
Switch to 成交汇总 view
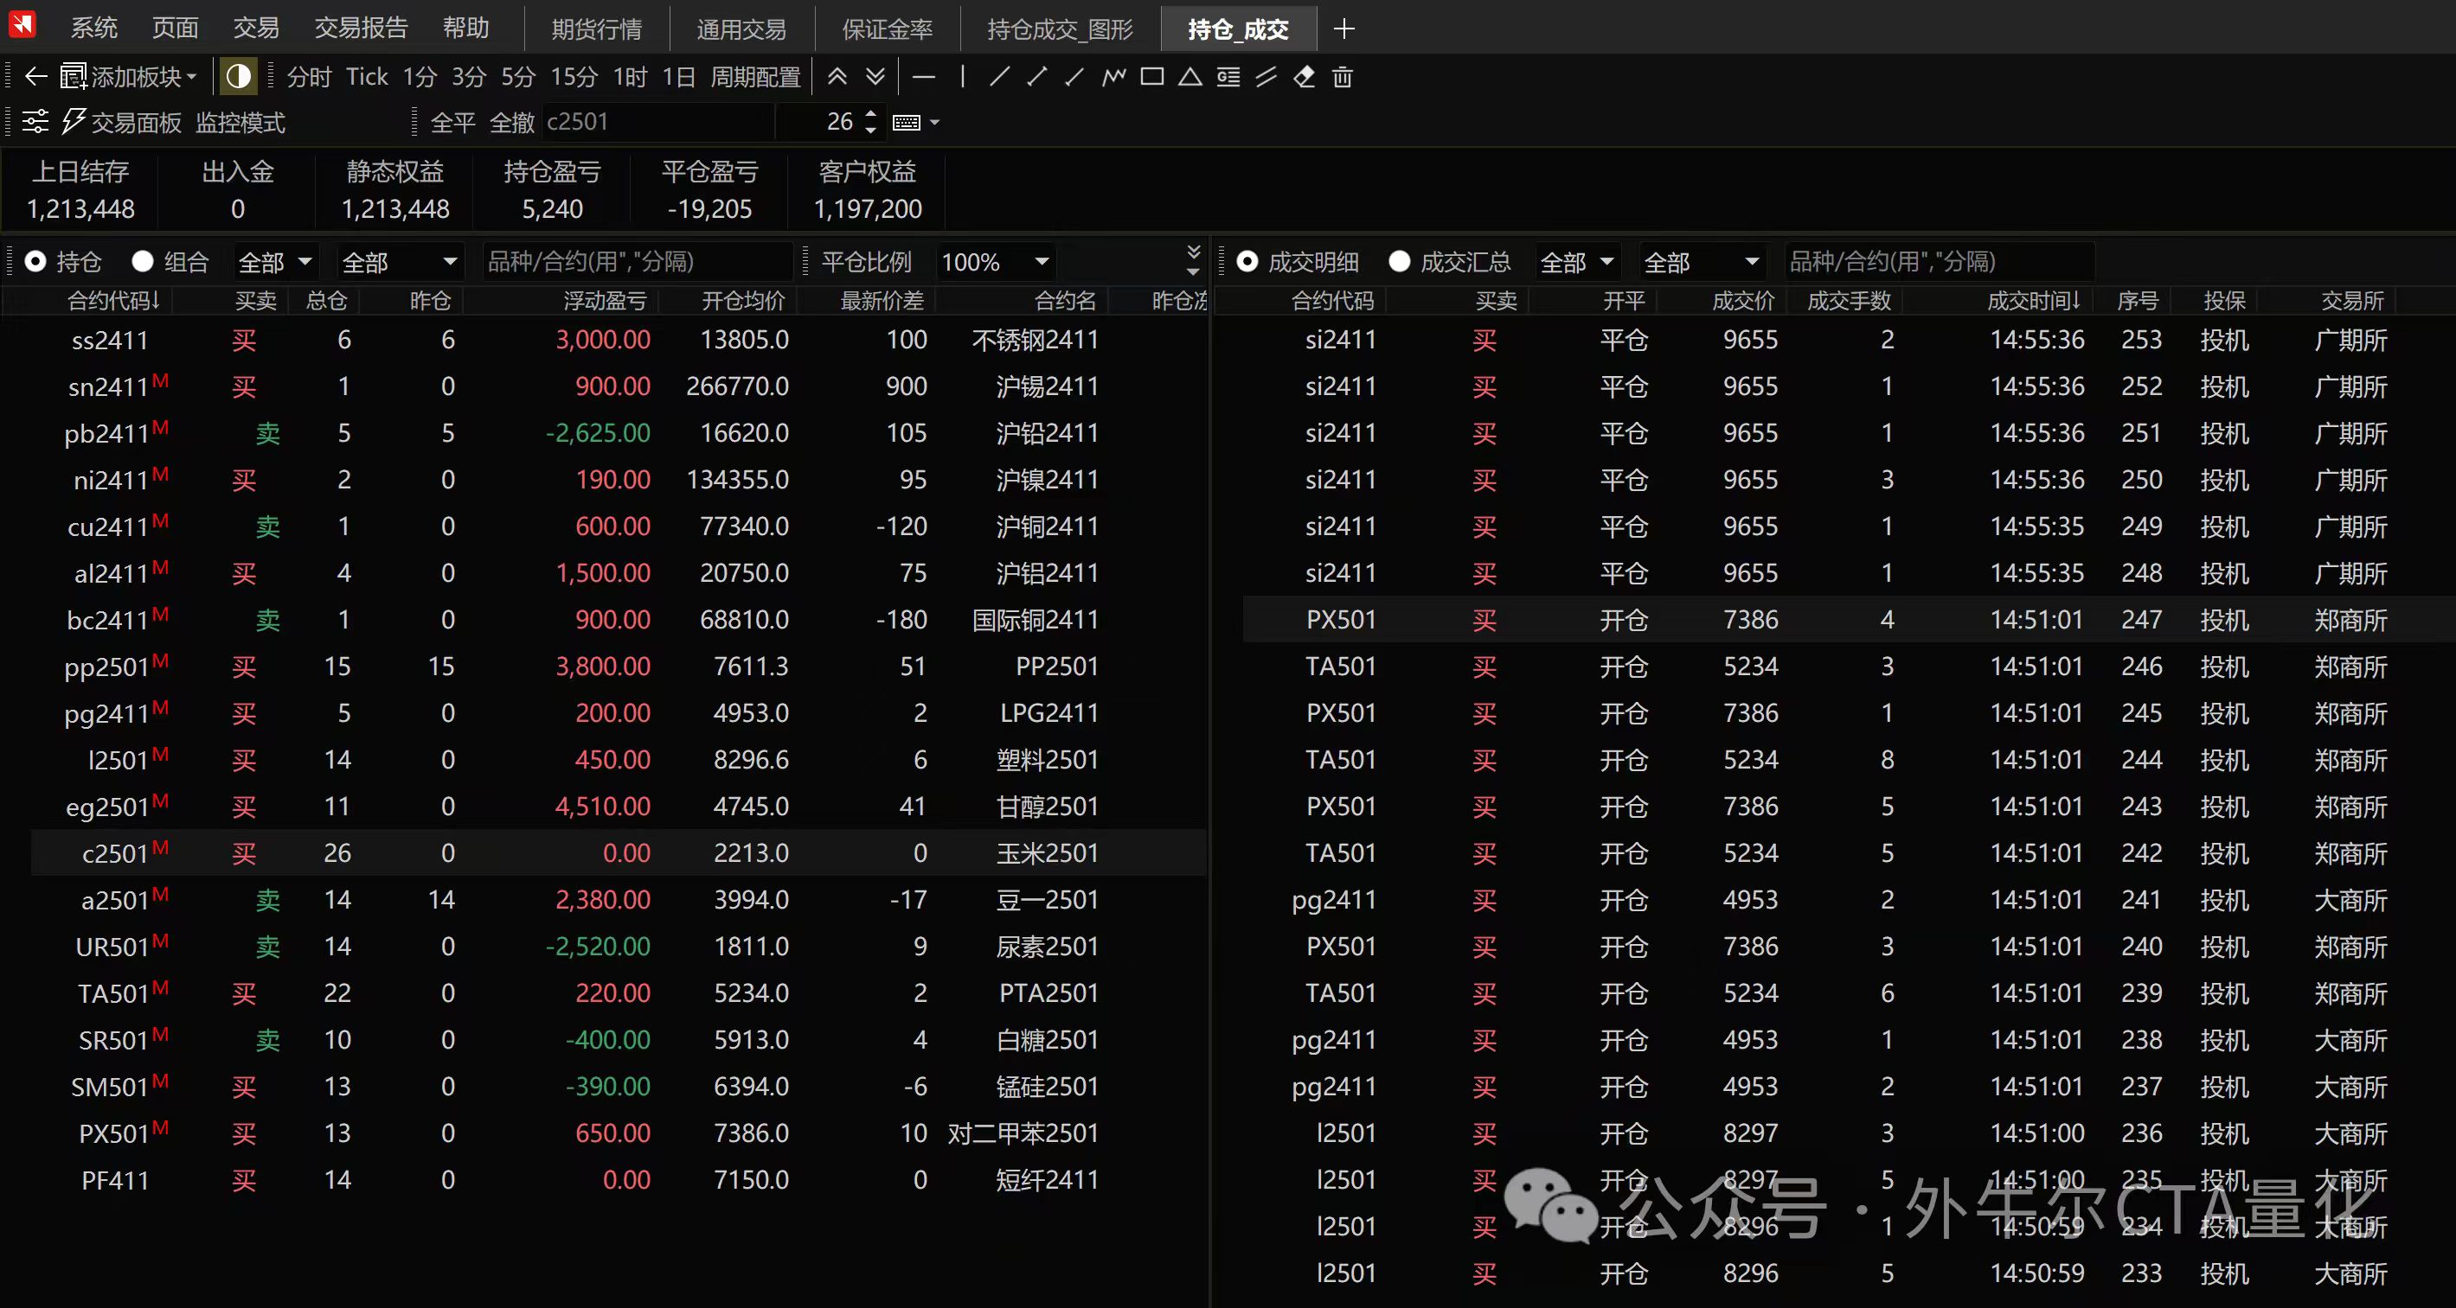(1399, 261)
